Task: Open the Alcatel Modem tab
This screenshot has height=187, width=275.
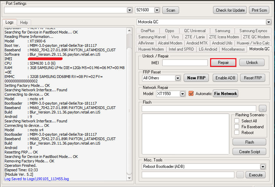Action: (x=170, y=43)
